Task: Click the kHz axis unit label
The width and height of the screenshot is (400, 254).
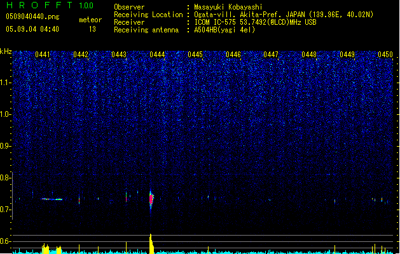Action: 6,51
